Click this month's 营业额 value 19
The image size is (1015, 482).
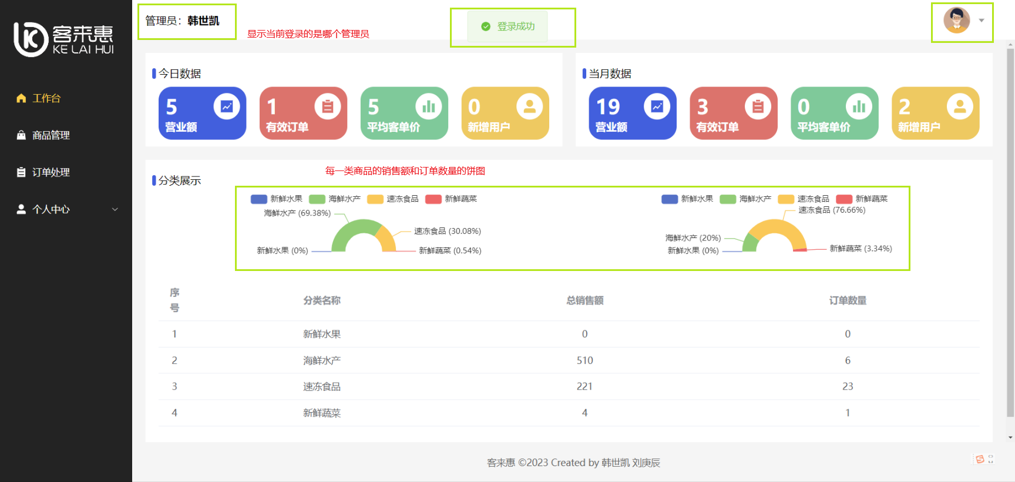[x=608, y=107]
